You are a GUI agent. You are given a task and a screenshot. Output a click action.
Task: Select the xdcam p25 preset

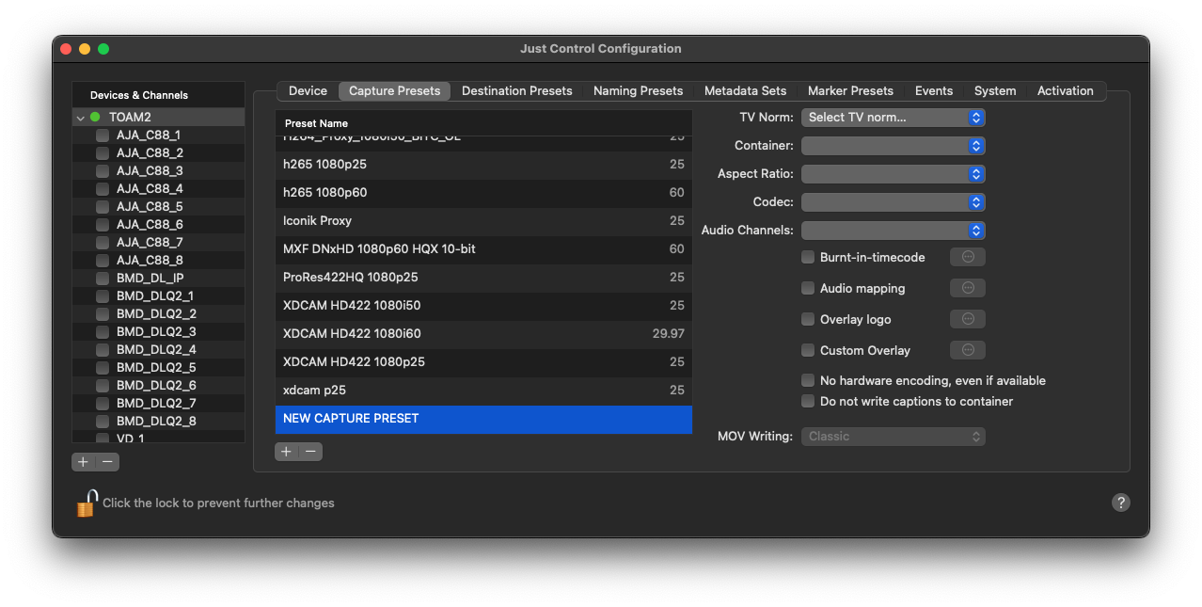483,391
